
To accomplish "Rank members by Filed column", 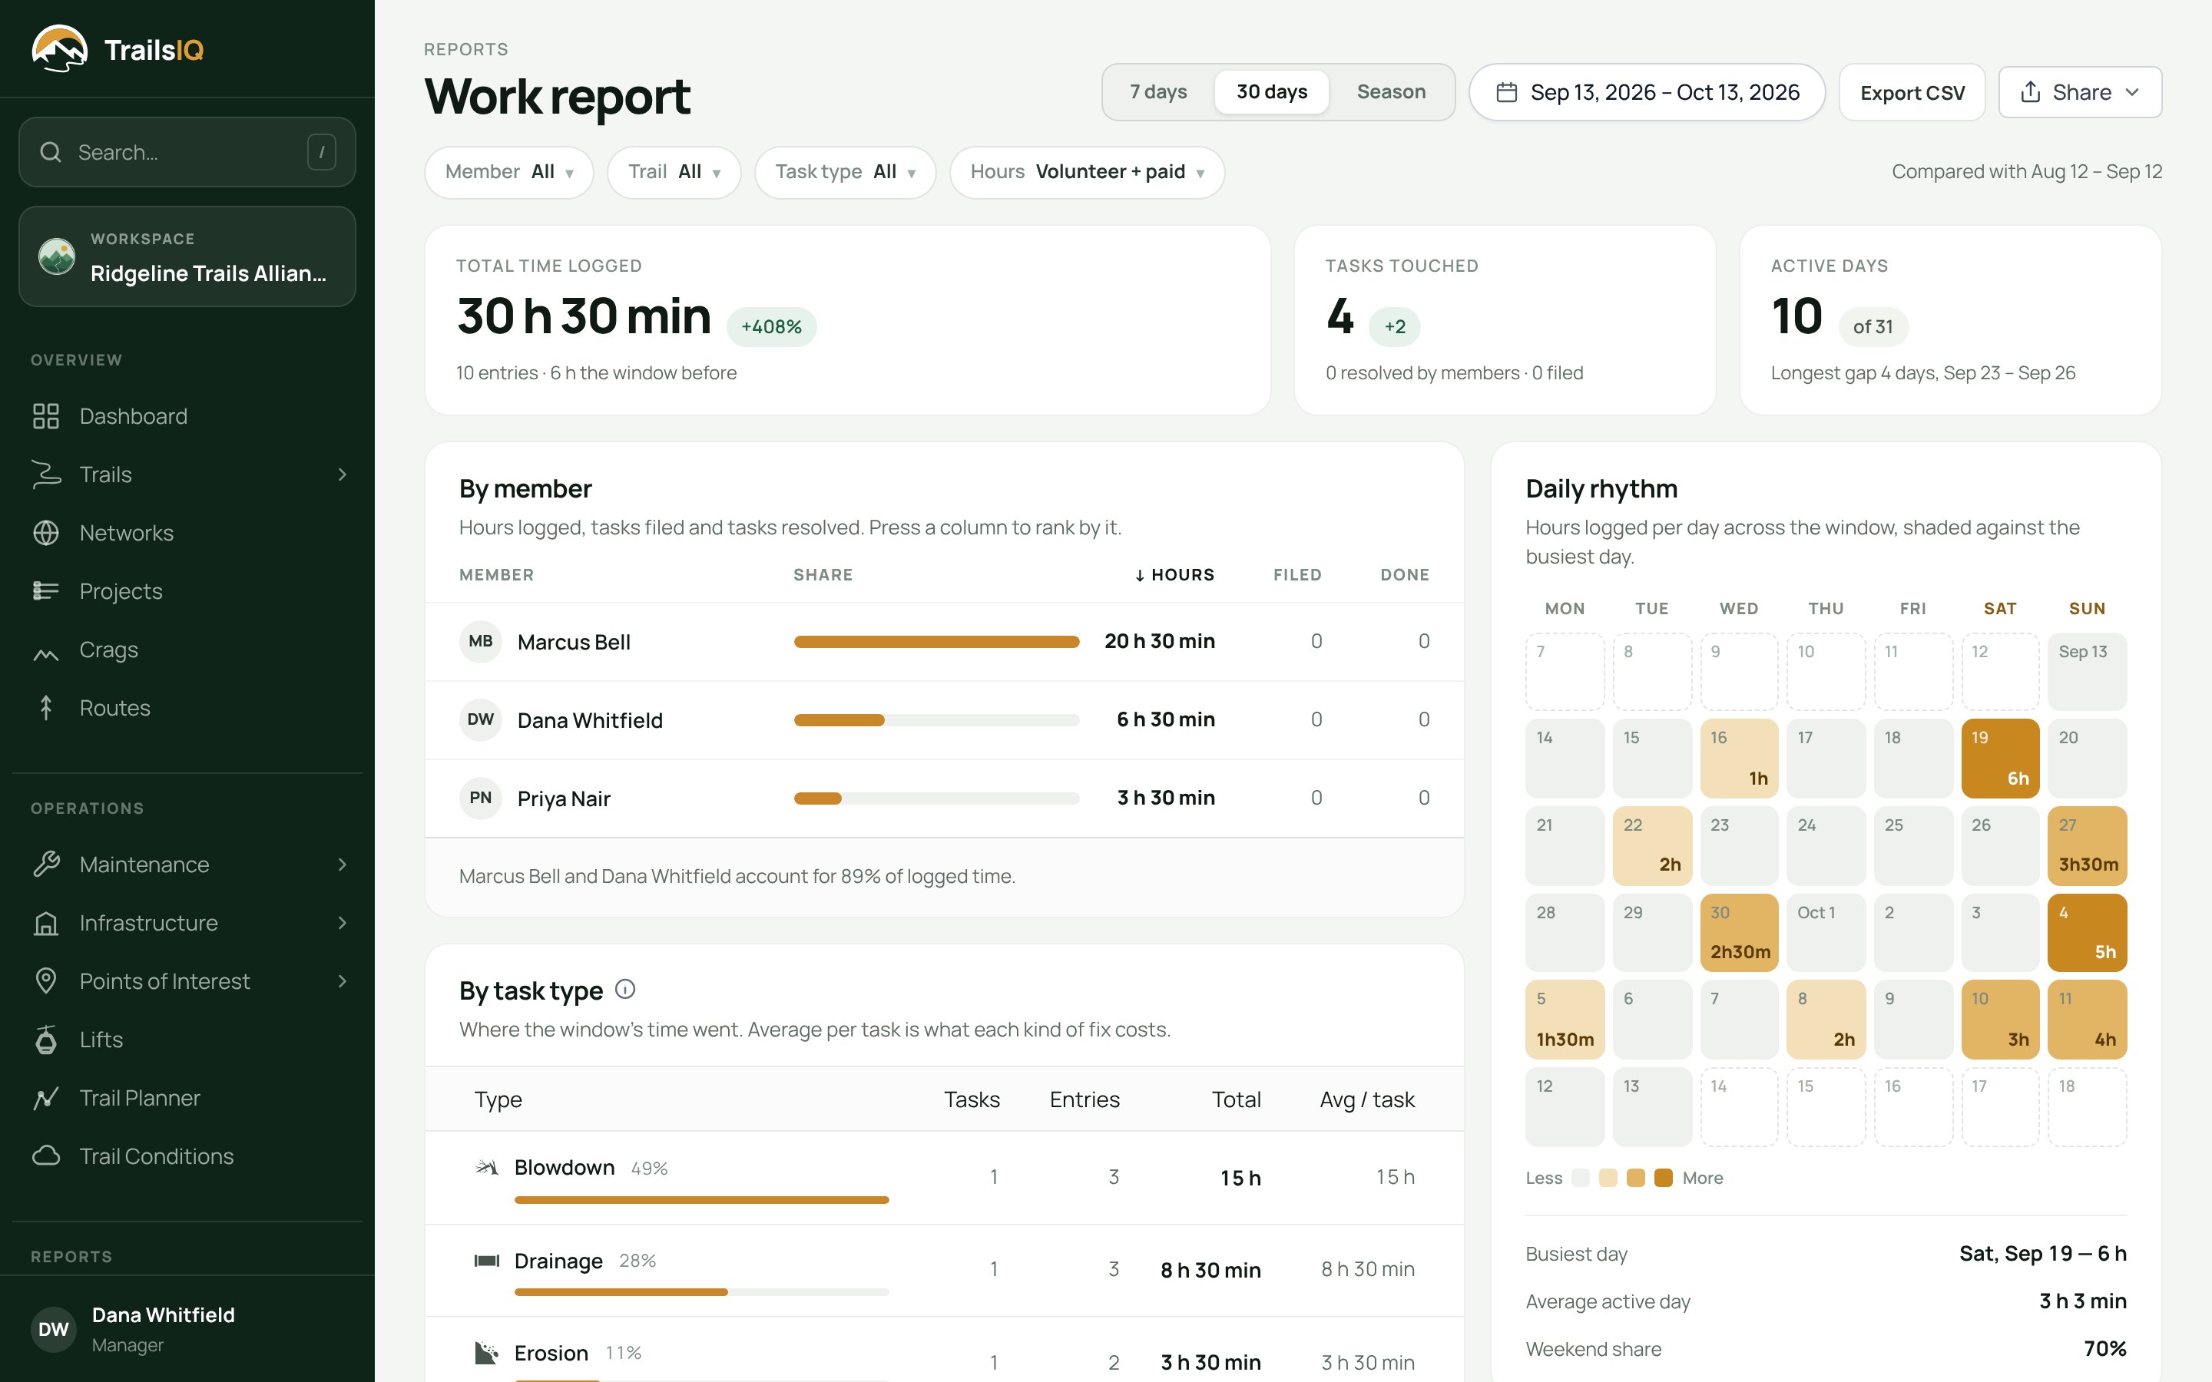I will [1297, 575].
